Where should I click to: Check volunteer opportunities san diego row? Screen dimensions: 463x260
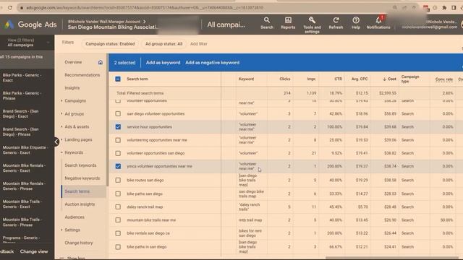coord(118,153)
